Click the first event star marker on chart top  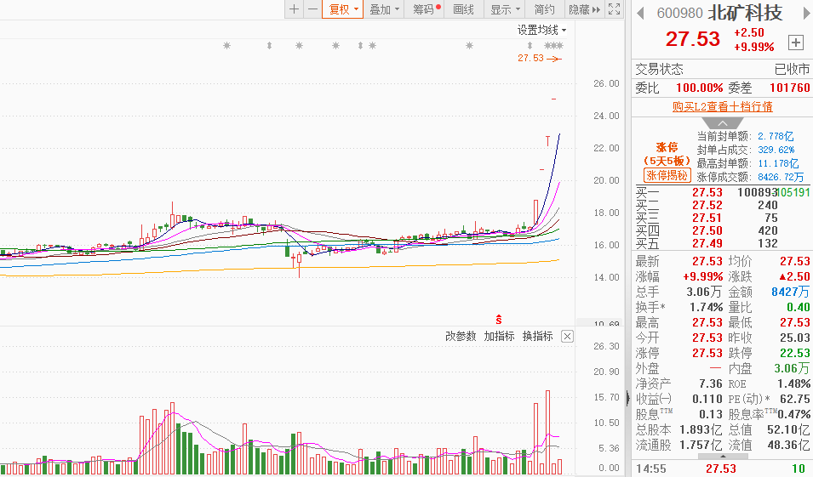(x=226, y=46)
